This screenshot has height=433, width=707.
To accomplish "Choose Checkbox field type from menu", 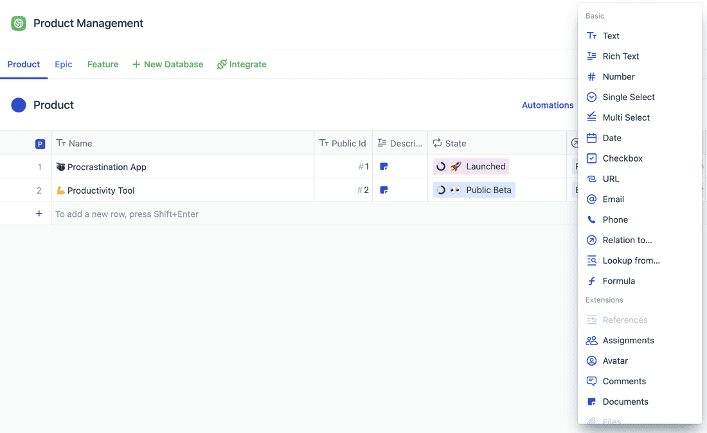I will [622, 158].
